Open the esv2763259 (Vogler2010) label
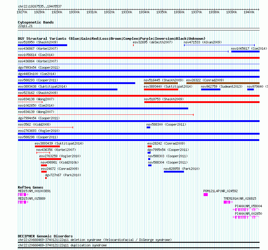 pyautogui.click(x=60, y=156)
